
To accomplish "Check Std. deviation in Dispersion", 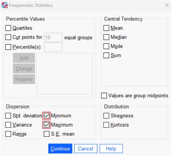I will pyautogui.click(x=8, y=116).
